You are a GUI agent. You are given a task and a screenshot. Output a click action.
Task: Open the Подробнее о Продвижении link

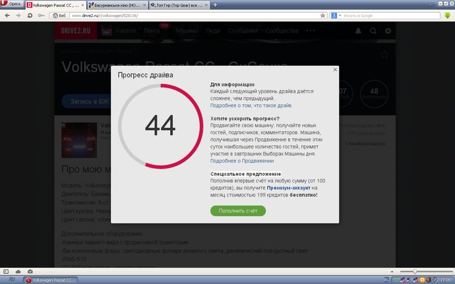pyautogui.click(x=242, y=161)
